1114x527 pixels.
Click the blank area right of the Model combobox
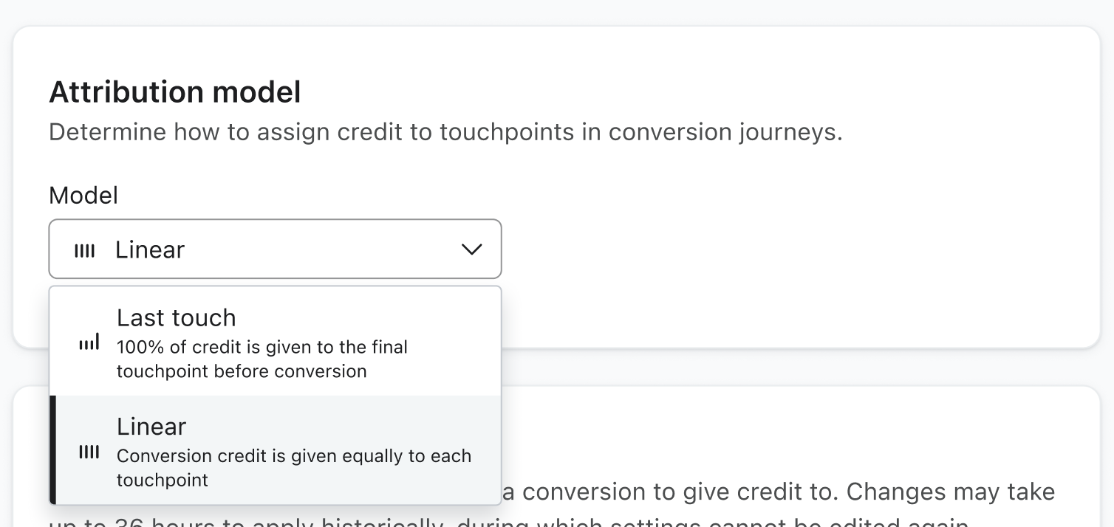tap(739, 249)
